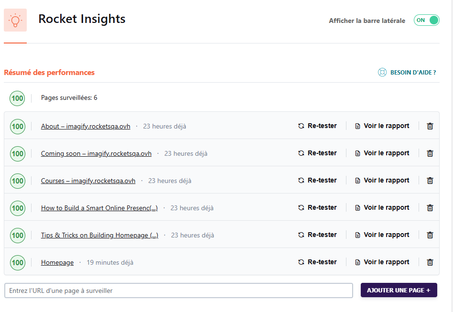Open report for Tips & Tricks page
Viewport: 453px width, 312px height.
[x=382, y=235]
